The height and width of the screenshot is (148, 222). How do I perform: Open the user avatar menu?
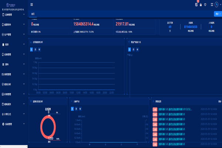coord(217,5)
